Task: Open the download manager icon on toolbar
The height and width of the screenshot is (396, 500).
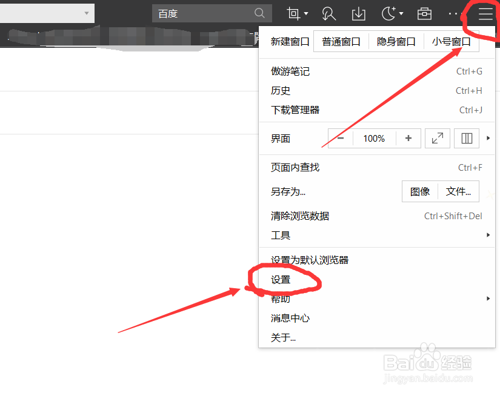Action: 358,13
